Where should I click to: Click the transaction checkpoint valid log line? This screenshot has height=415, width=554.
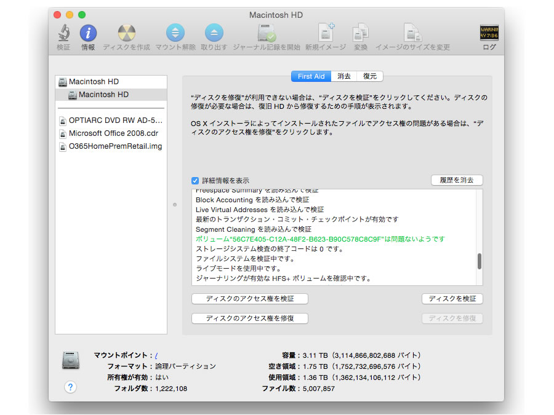[297, 219]
